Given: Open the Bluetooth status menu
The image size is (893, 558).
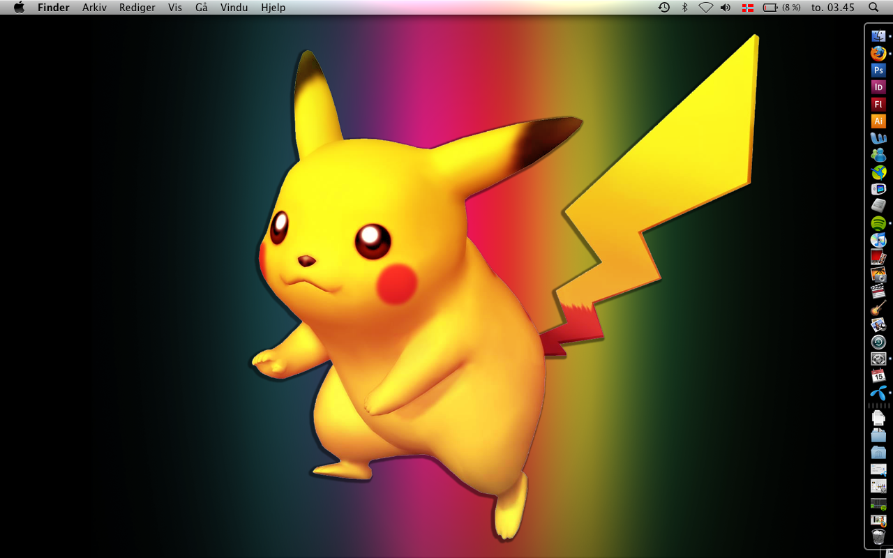Looking at the screenshot, I should coord(685,8).
